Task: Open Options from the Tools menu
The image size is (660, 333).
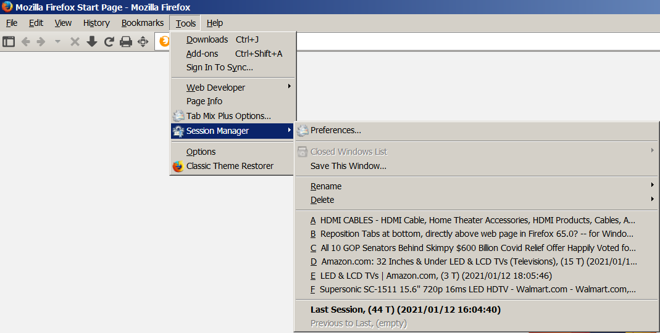Action: (x=233, y=152)
